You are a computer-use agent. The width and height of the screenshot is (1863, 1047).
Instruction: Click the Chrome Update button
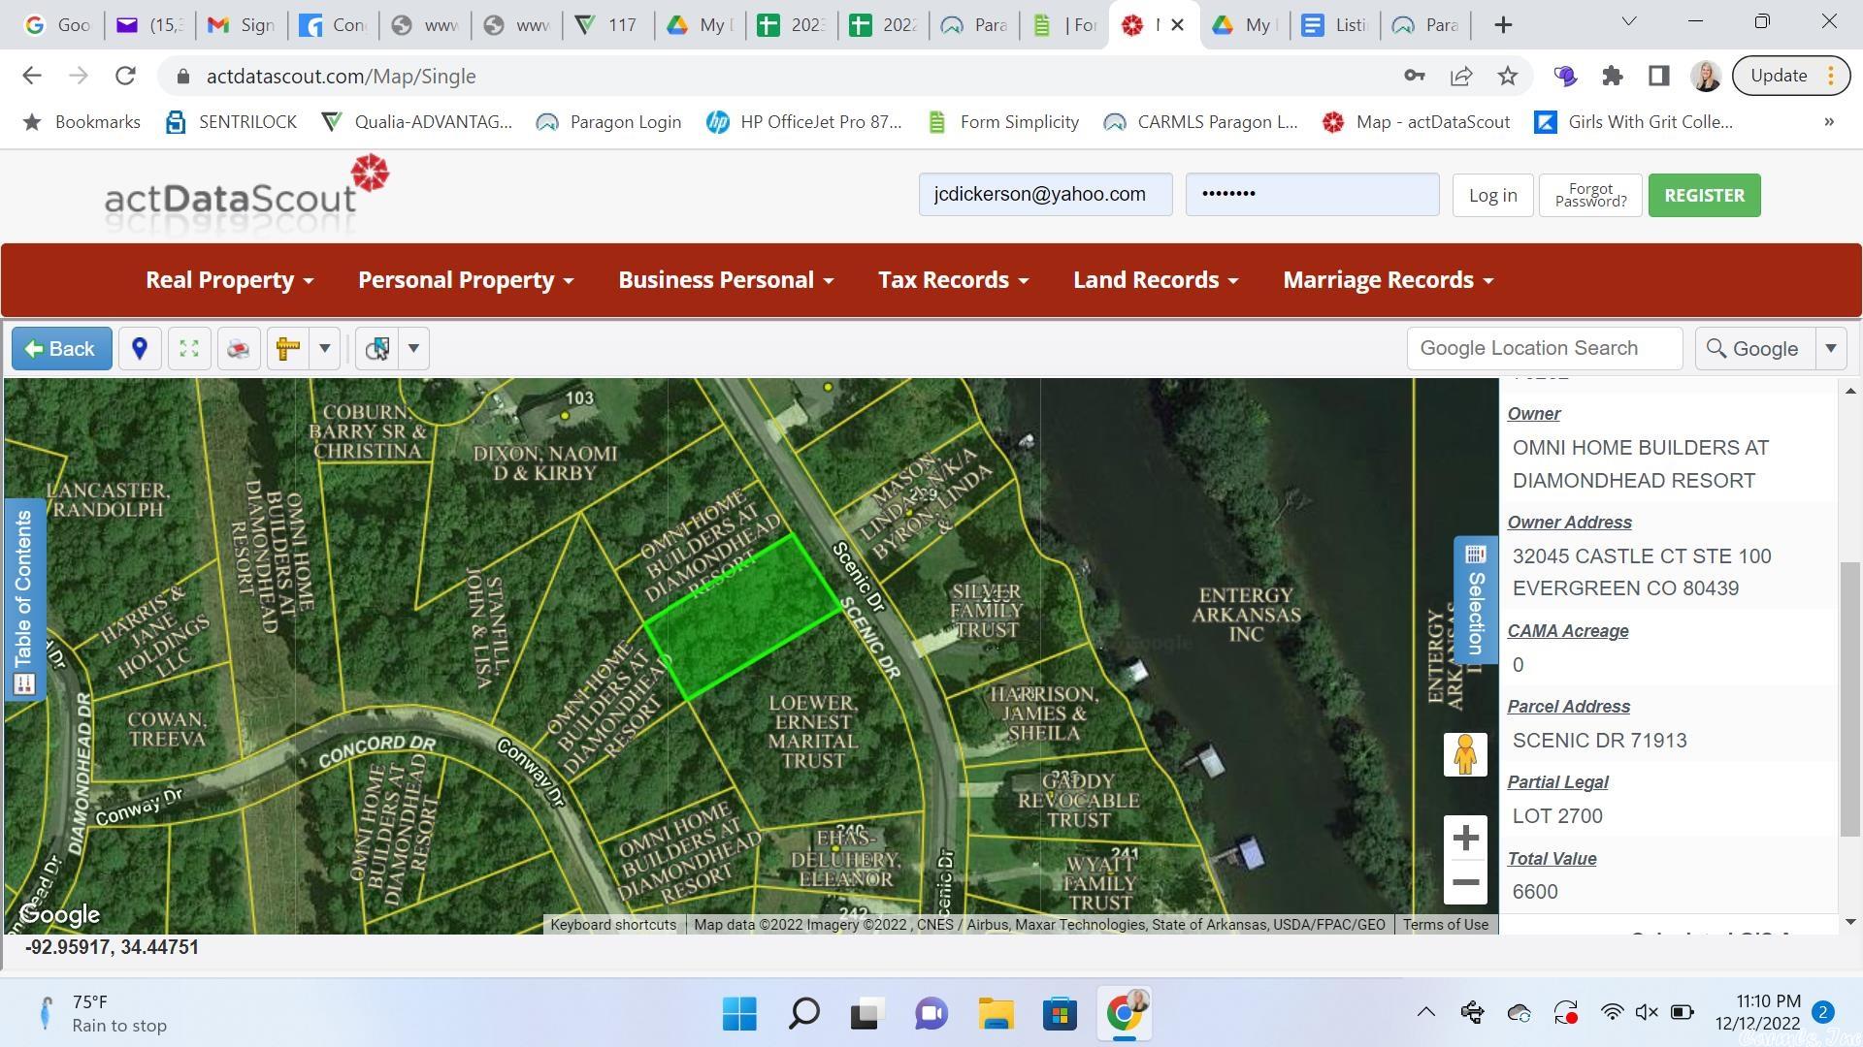pos(1789,76)
